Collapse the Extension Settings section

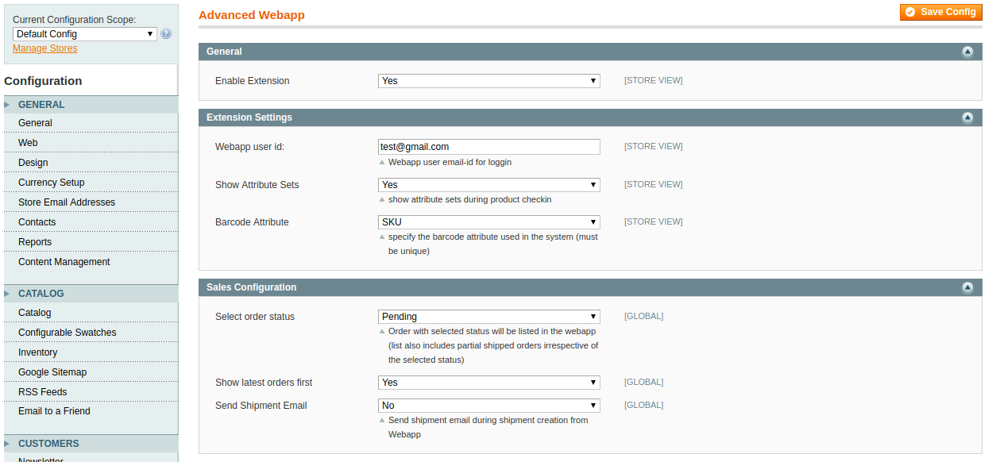[x=967, y=117]
